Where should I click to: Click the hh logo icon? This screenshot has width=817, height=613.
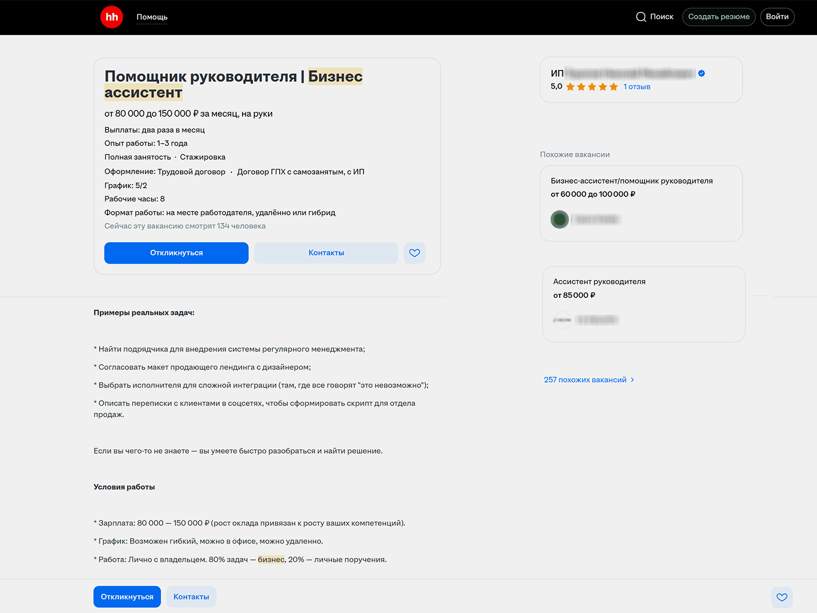[111, 17]
